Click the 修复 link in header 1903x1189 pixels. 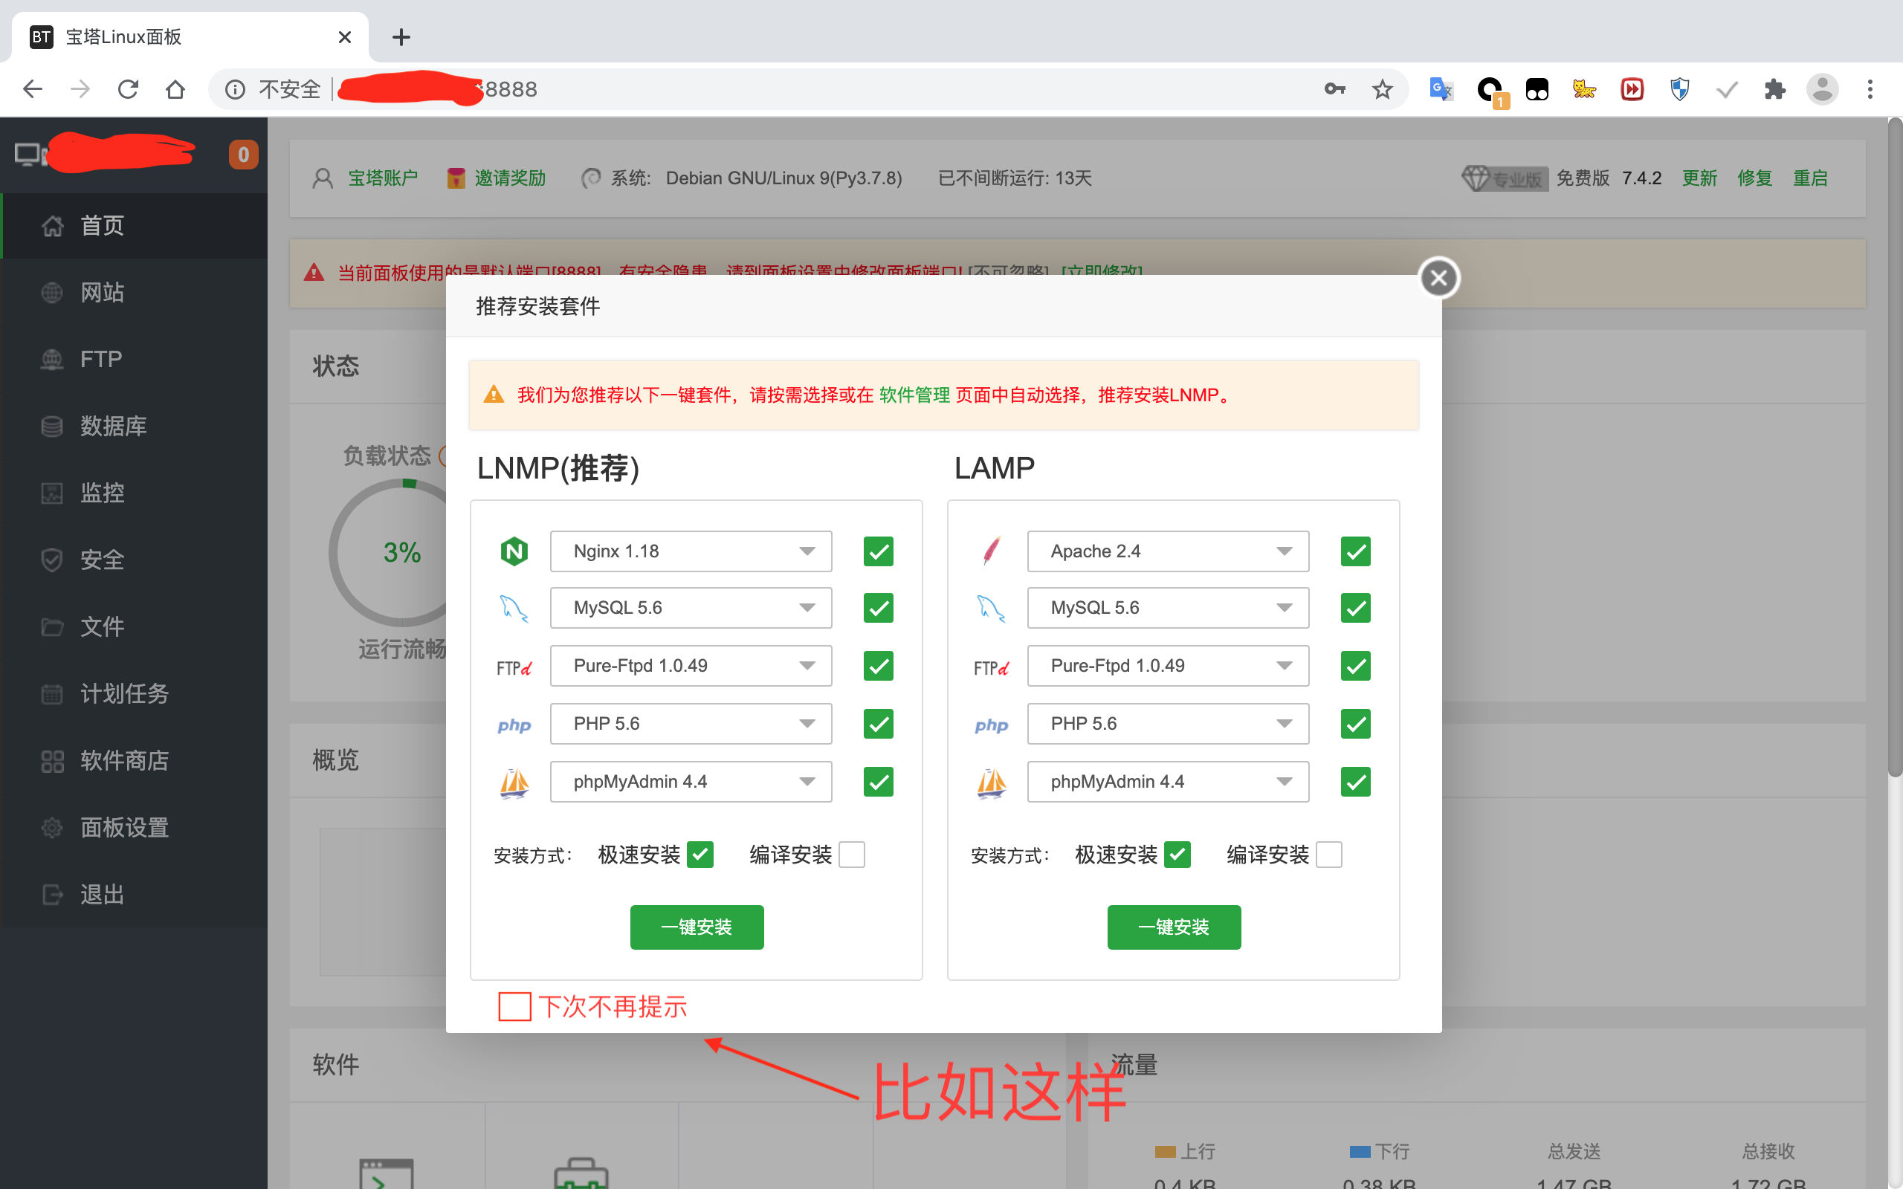(1755, 178)
